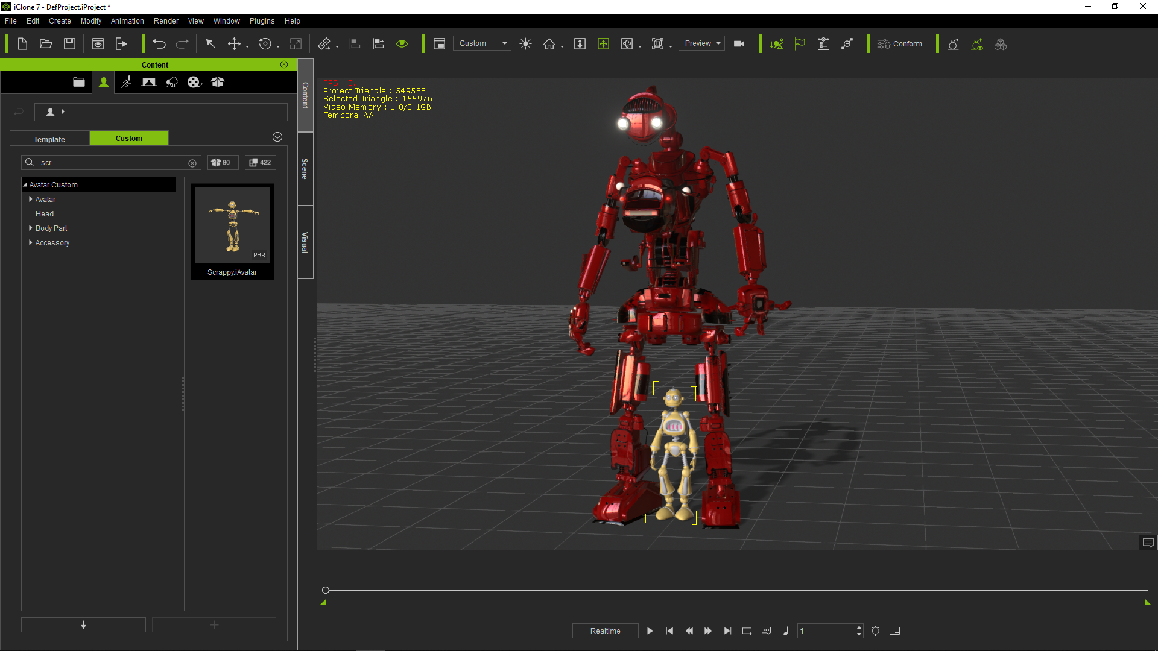Click the green flag toolbar icon
The height and width of the screenshot is (651, 1158).
point(800,44)
